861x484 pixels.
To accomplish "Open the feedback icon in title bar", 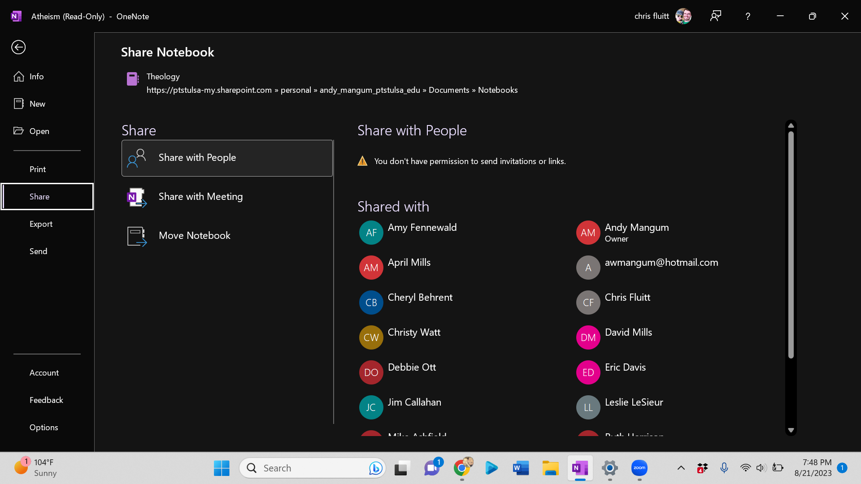I will pyautogui.click(x=715, y=16).
